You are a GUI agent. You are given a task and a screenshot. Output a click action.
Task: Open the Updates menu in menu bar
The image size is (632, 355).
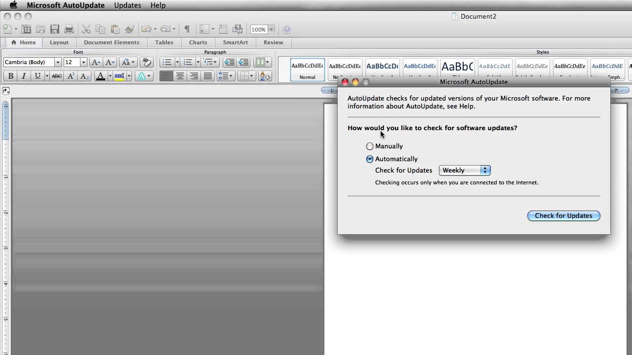pos(127,5)
